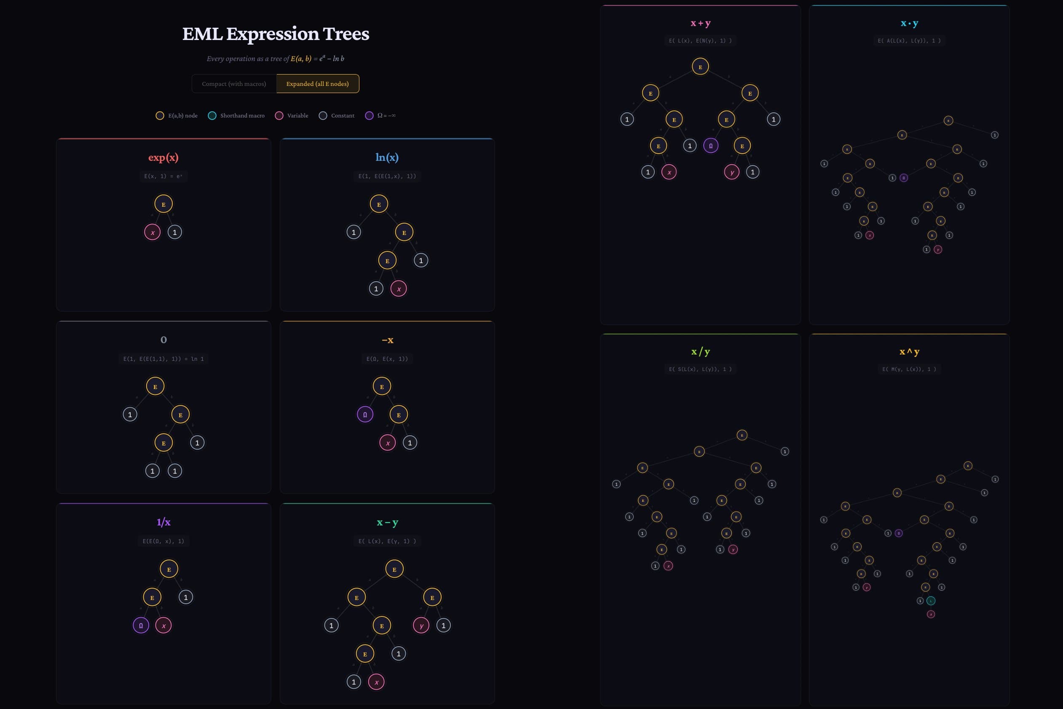Image resolution: width=1063 pixels, height=709 pixels.
Task: Click the teal macro node in x ^ y tree
Action: (930, 601)
